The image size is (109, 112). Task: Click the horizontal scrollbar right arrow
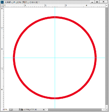(104, 110)
